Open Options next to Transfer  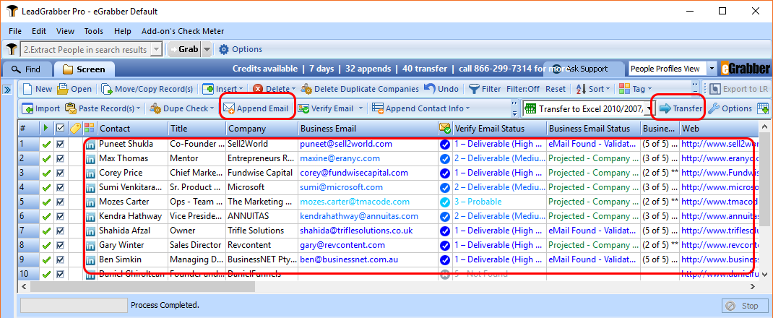tap(730, 108)
